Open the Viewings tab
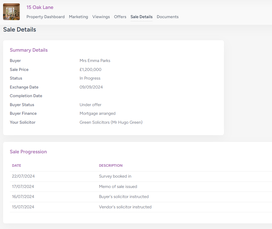This screenshot has height=229, width=272. click(101, 17)
